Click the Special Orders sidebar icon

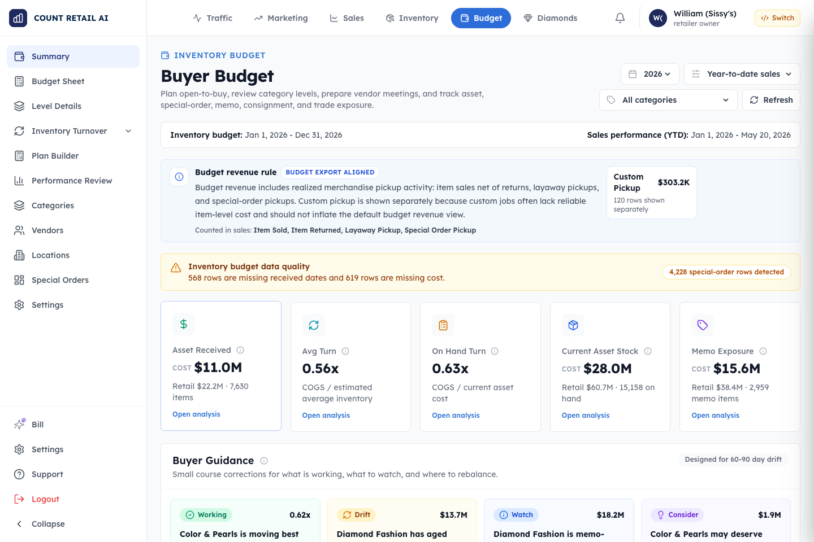pos(19,280)
